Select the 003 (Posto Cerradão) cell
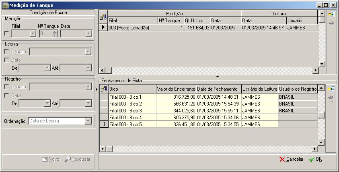The width and height of the screenshot is (339, 172). point(133,28)
